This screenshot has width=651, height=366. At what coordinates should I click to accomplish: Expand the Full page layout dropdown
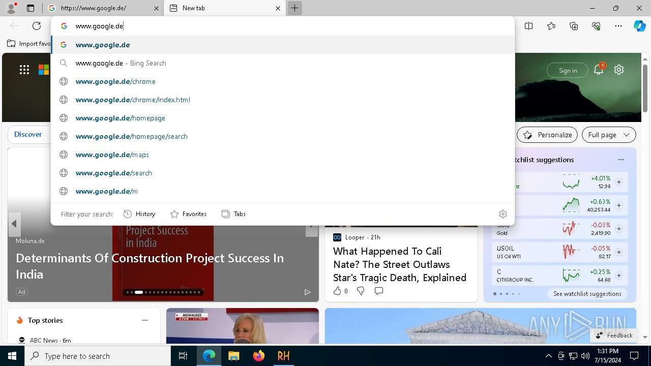click(x=609, y=135)
